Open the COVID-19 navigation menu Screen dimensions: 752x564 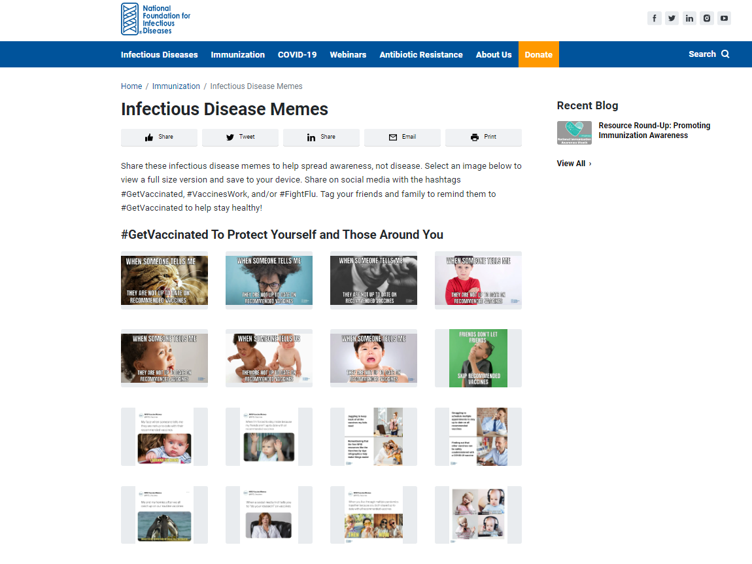(x=298, y=54)
